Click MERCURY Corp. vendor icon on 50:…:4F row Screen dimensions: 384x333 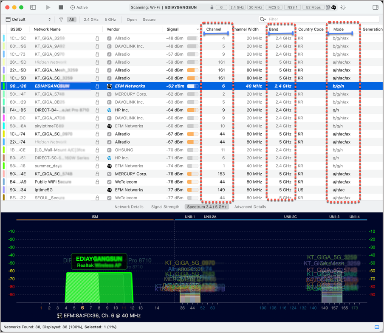click(x=110, y=94)
